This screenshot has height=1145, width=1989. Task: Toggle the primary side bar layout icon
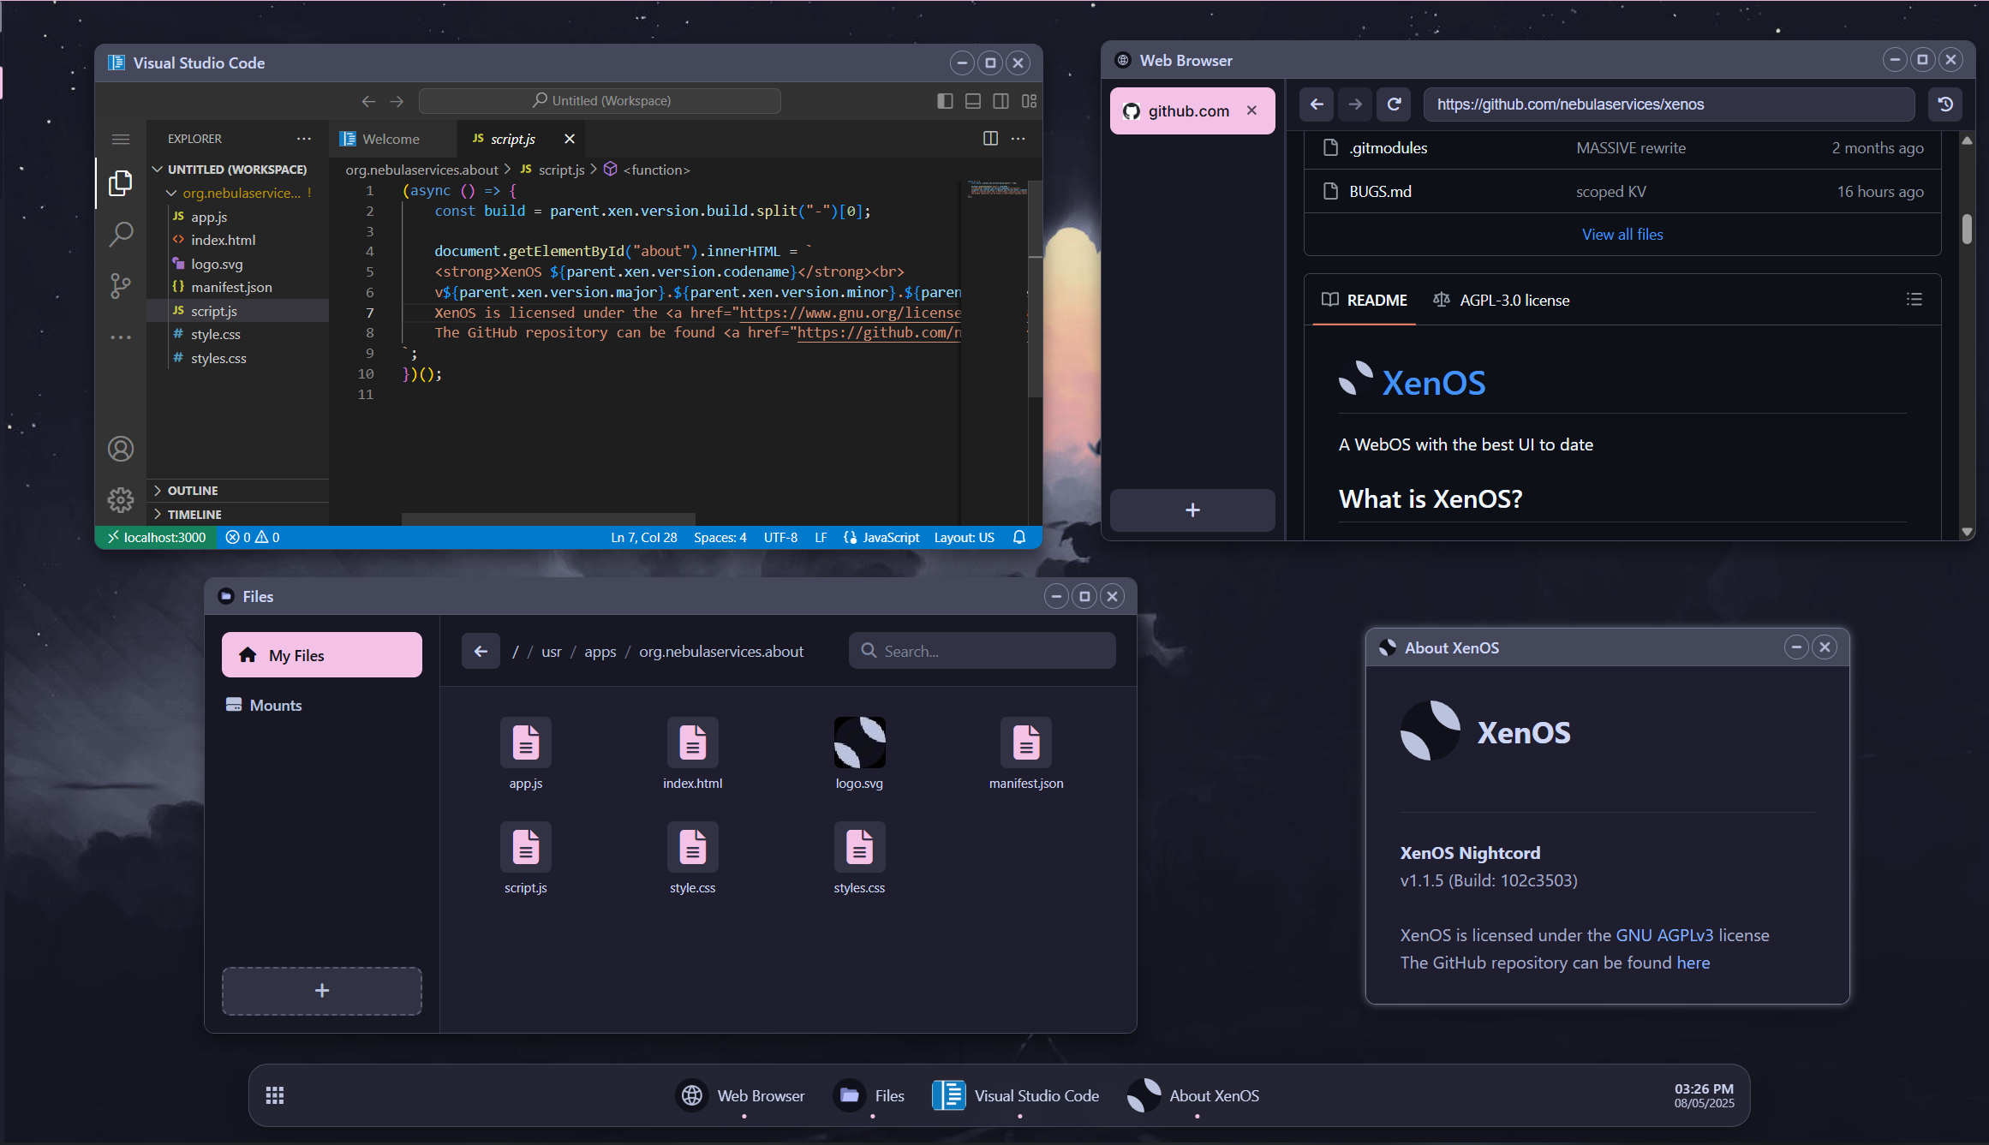pyautogui.click(x=945, y=101)
